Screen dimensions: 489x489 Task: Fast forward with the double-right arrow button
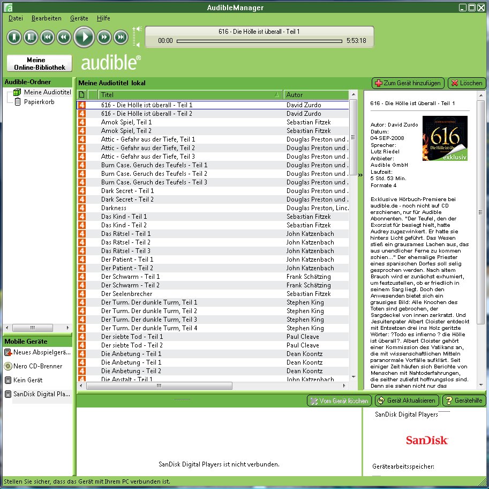[104, 38]
